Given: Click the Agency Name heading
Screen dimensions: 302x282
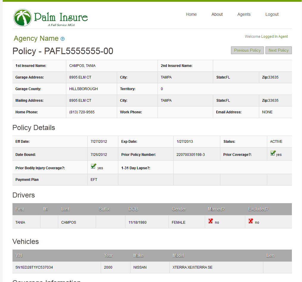Looking at the screenshot, I should pyautogui.click(x=36, y=38).
